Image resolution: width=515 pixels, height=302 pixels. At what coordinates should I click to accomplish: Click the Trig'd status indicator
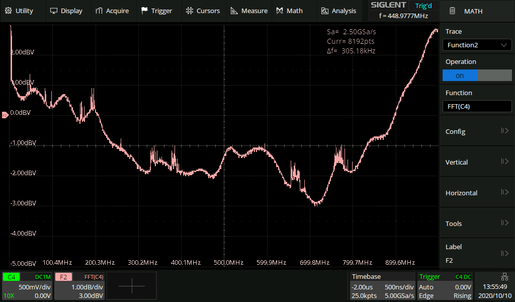point(423,6)
